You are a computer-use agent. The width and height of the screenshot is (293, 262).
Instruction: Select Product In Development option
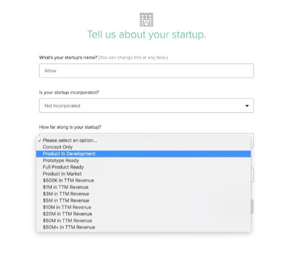tap(143, 154)
